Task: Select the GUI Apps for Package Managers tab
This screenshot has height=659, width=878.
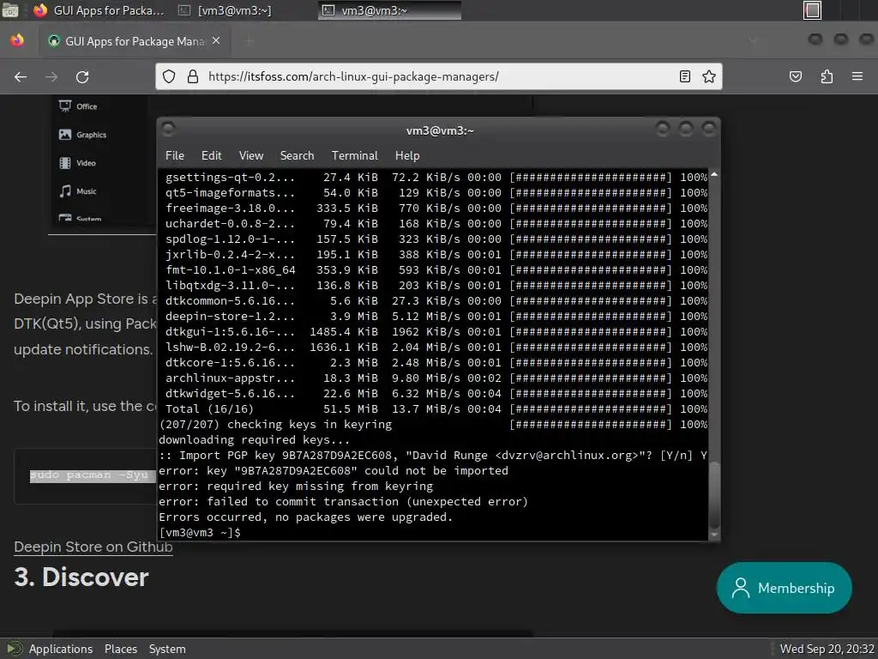Action: click(135, 41)
